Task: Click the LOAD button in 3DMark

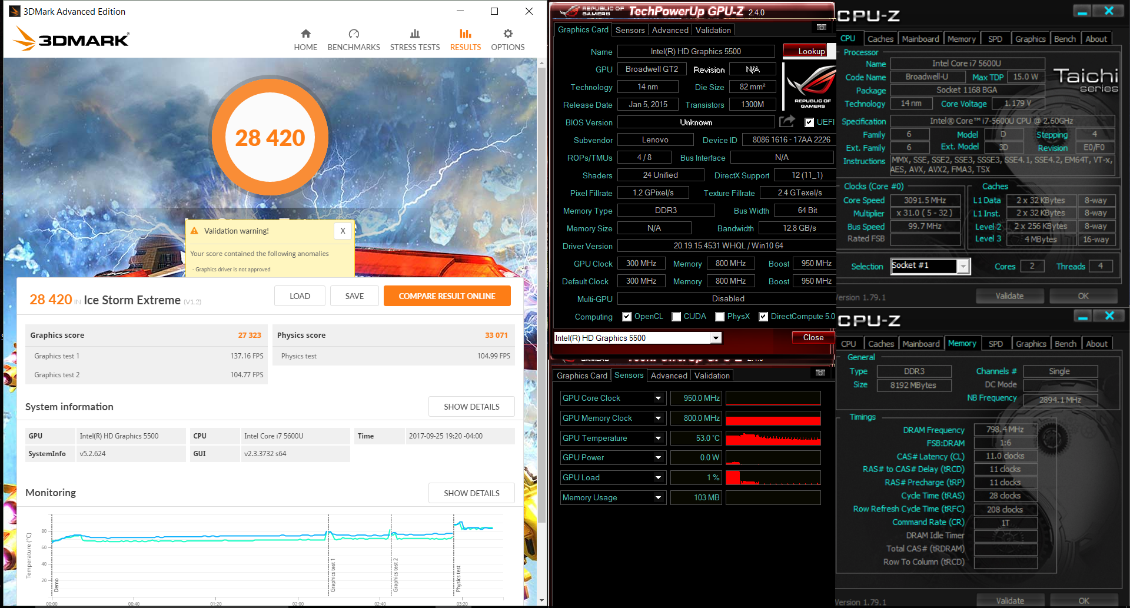Action: [300, 296]
